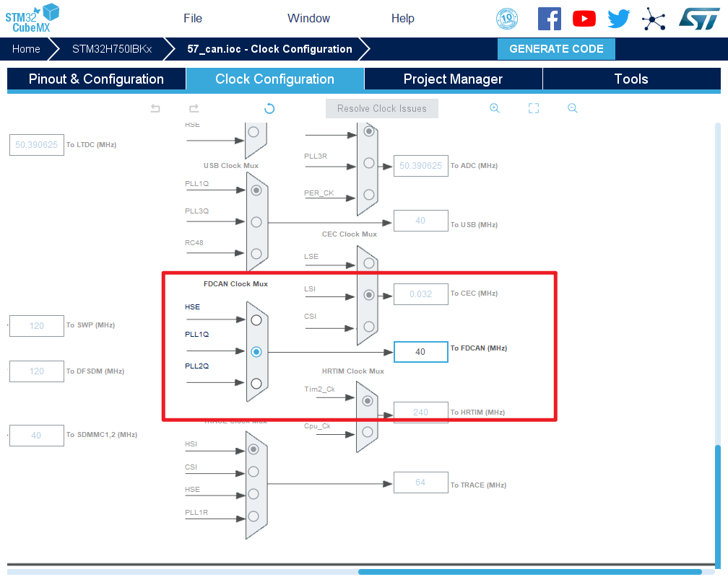Click the reset clock refresh icon
Viewport: 728px width, 582px height.
269,108
